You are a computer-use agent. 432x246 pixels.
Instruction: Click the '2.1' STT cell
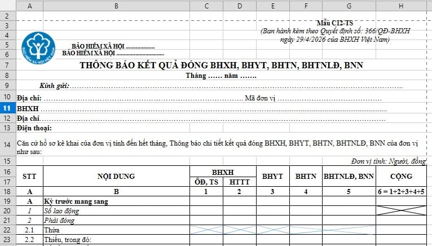[29, 230]
